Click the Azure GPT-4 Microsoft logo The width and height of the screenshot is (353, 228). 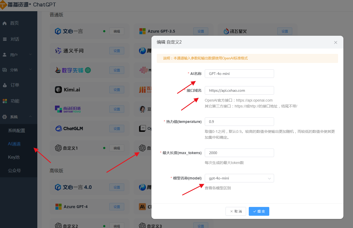click(x=58, y=207)
